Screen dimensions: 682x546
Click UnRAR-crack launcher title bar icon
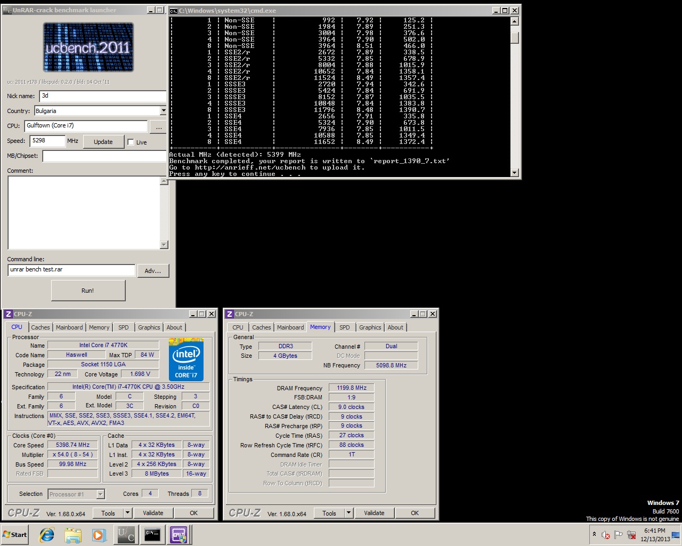(x=7, y=10)
